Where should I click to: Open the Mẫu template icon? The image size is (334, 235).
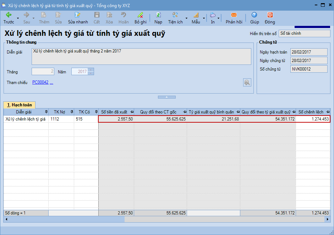[196, 15]
